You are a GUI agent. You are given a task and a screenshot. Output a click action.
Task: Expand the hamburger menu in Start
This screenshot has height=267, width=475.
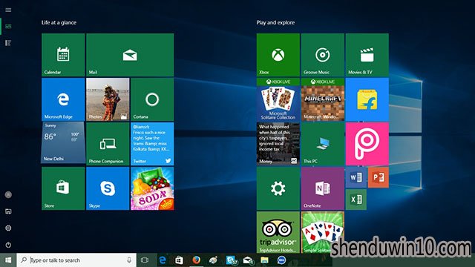(x=8, y=10)
